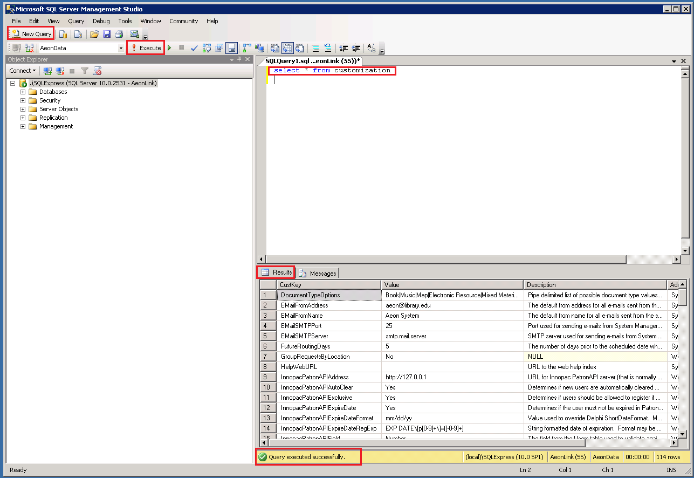Open the Connect dropdown in Object Explorer

[x=22, y=71]
